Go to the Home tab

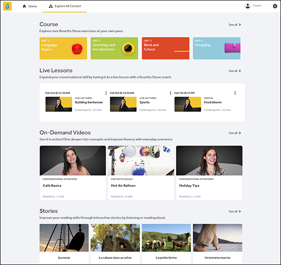[30, 6]
